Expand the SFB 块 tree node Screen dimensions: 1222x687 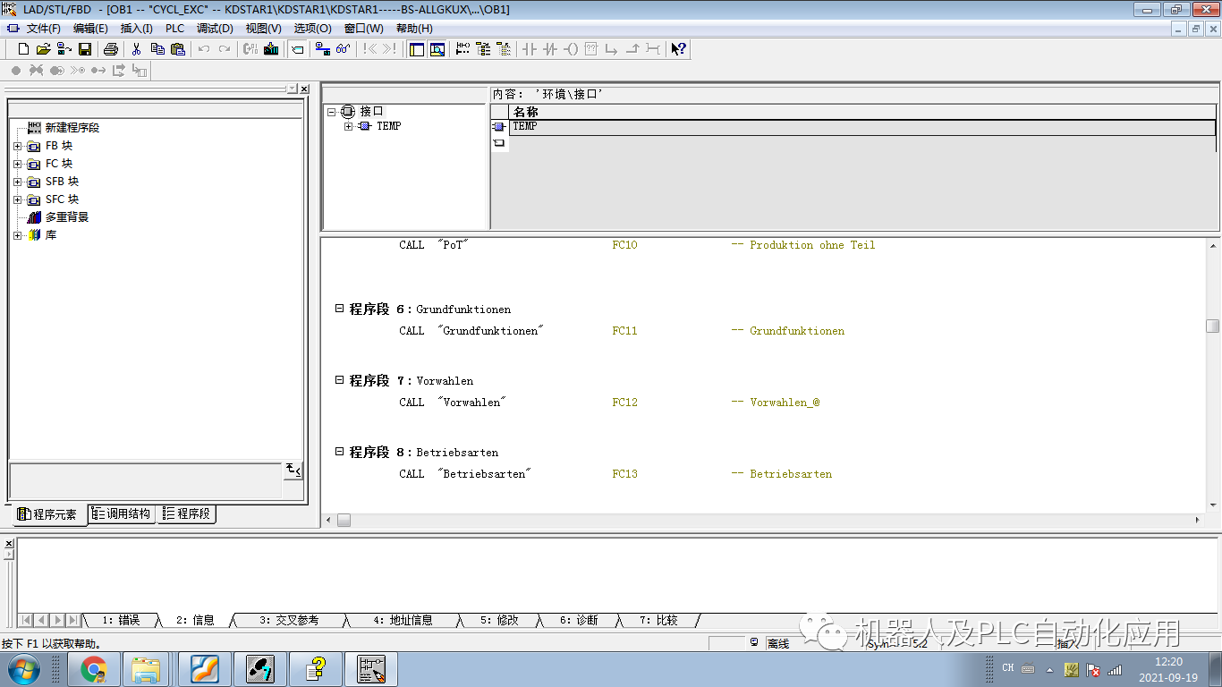pyautogui.click(x=17, y=182)
